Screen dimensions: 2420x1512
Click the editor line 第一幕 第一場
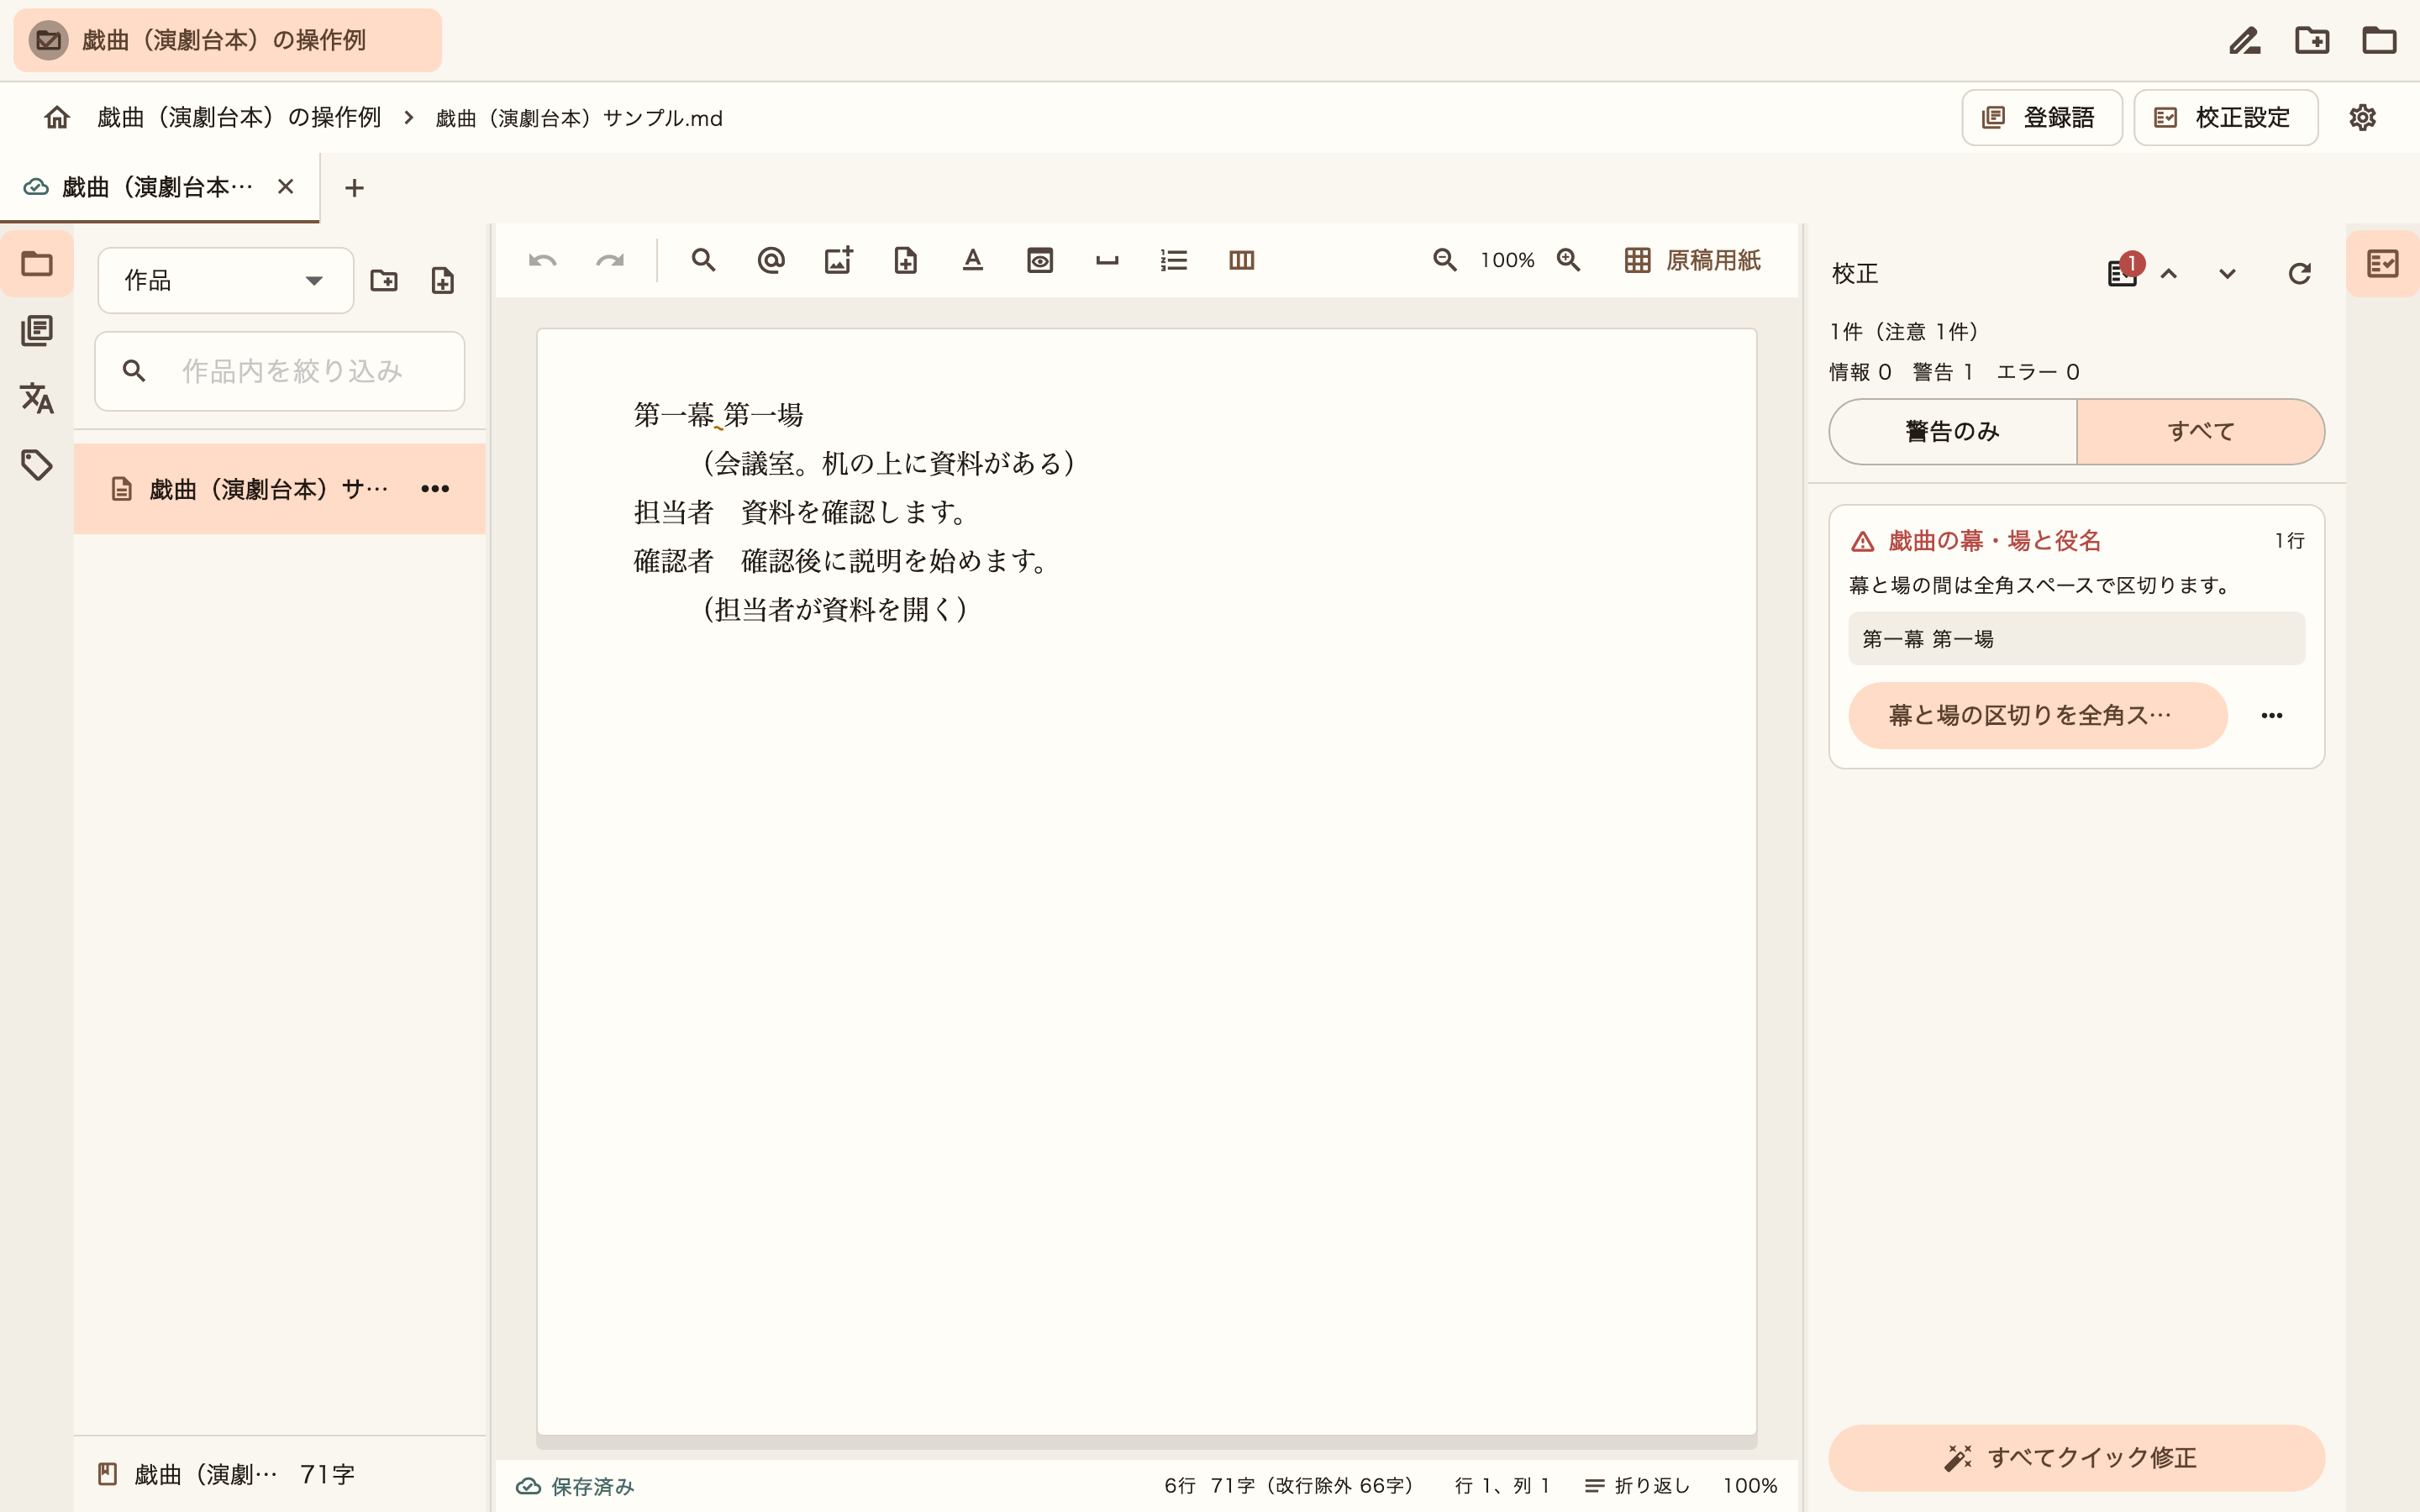pyautogui.click(x=718, y=415)
